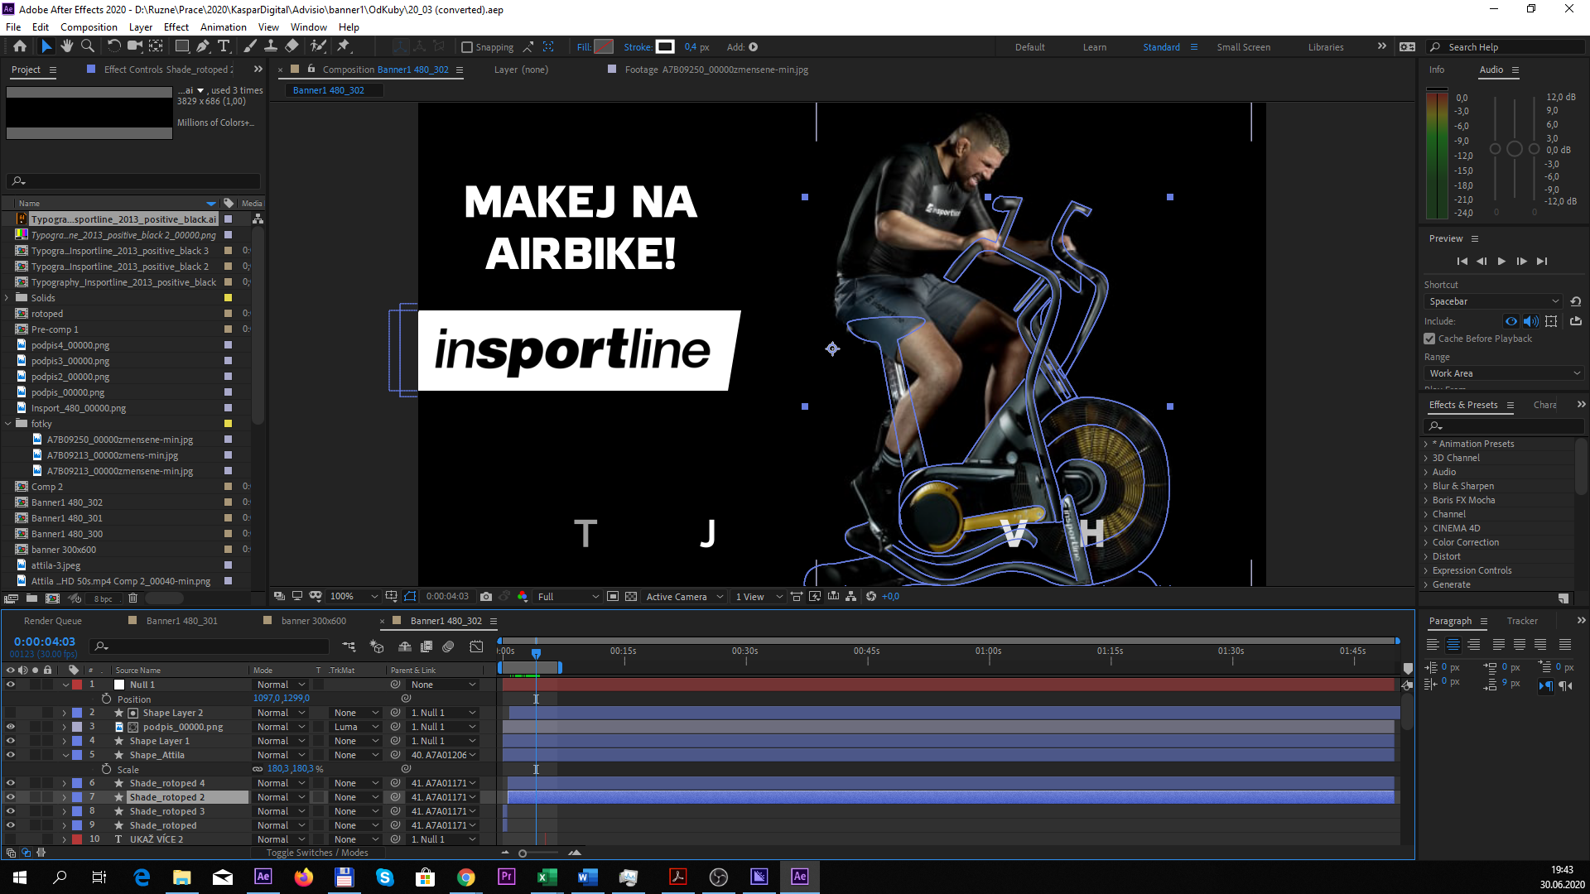Open the Spacebar shortcut dropdown

(1494, 301)
